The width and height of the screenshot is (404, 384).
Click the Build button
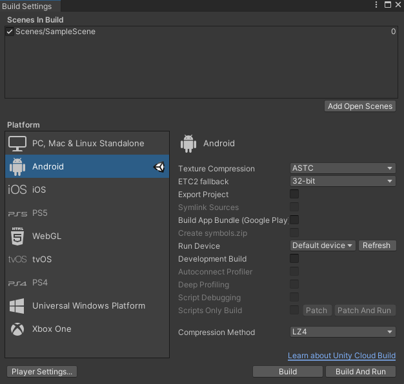[x=288, y=372]
